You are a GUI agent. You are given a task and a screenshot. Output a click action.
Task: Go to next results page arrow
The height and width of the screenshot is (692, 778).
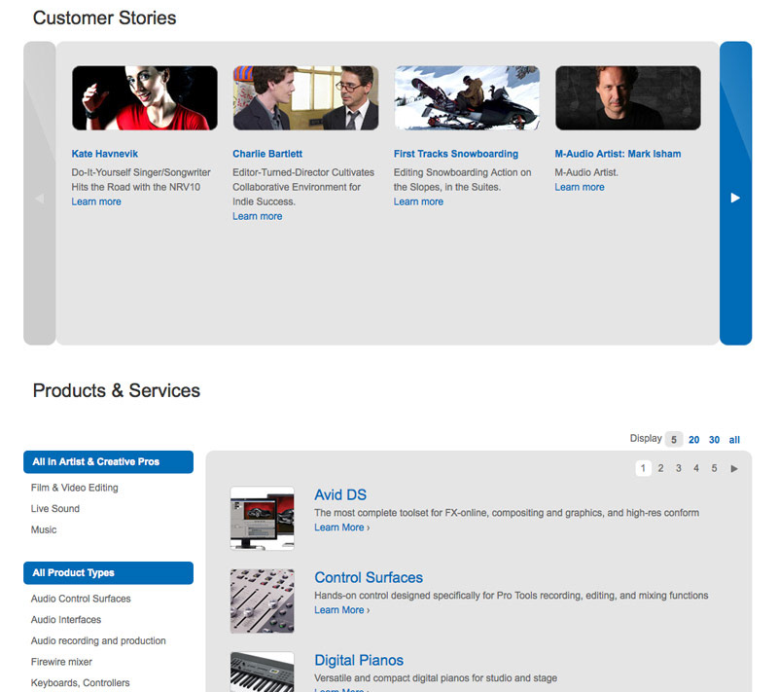(x=734, y=468)
